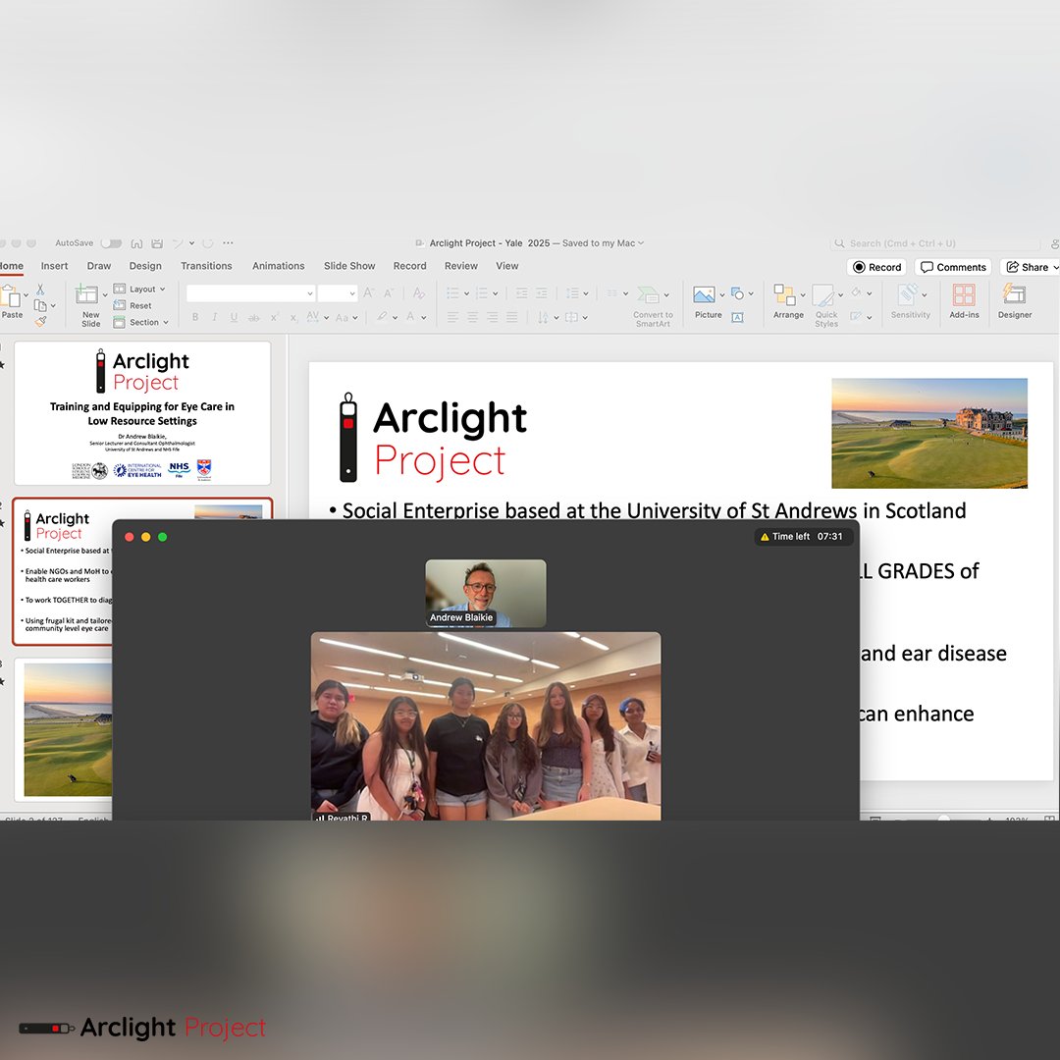Click the Redo icon in title bar
This screenshot has height=1060, width=1060.
click(207, 243)
